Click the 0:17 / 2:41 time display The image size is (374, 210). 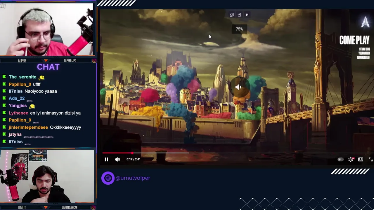click(x=133, y=159)
